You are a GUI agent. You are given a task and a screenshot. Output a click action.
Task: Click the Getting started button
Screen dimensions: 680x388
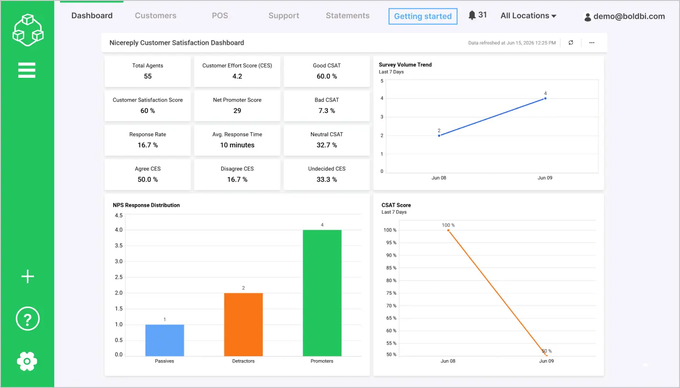[423, 16]
